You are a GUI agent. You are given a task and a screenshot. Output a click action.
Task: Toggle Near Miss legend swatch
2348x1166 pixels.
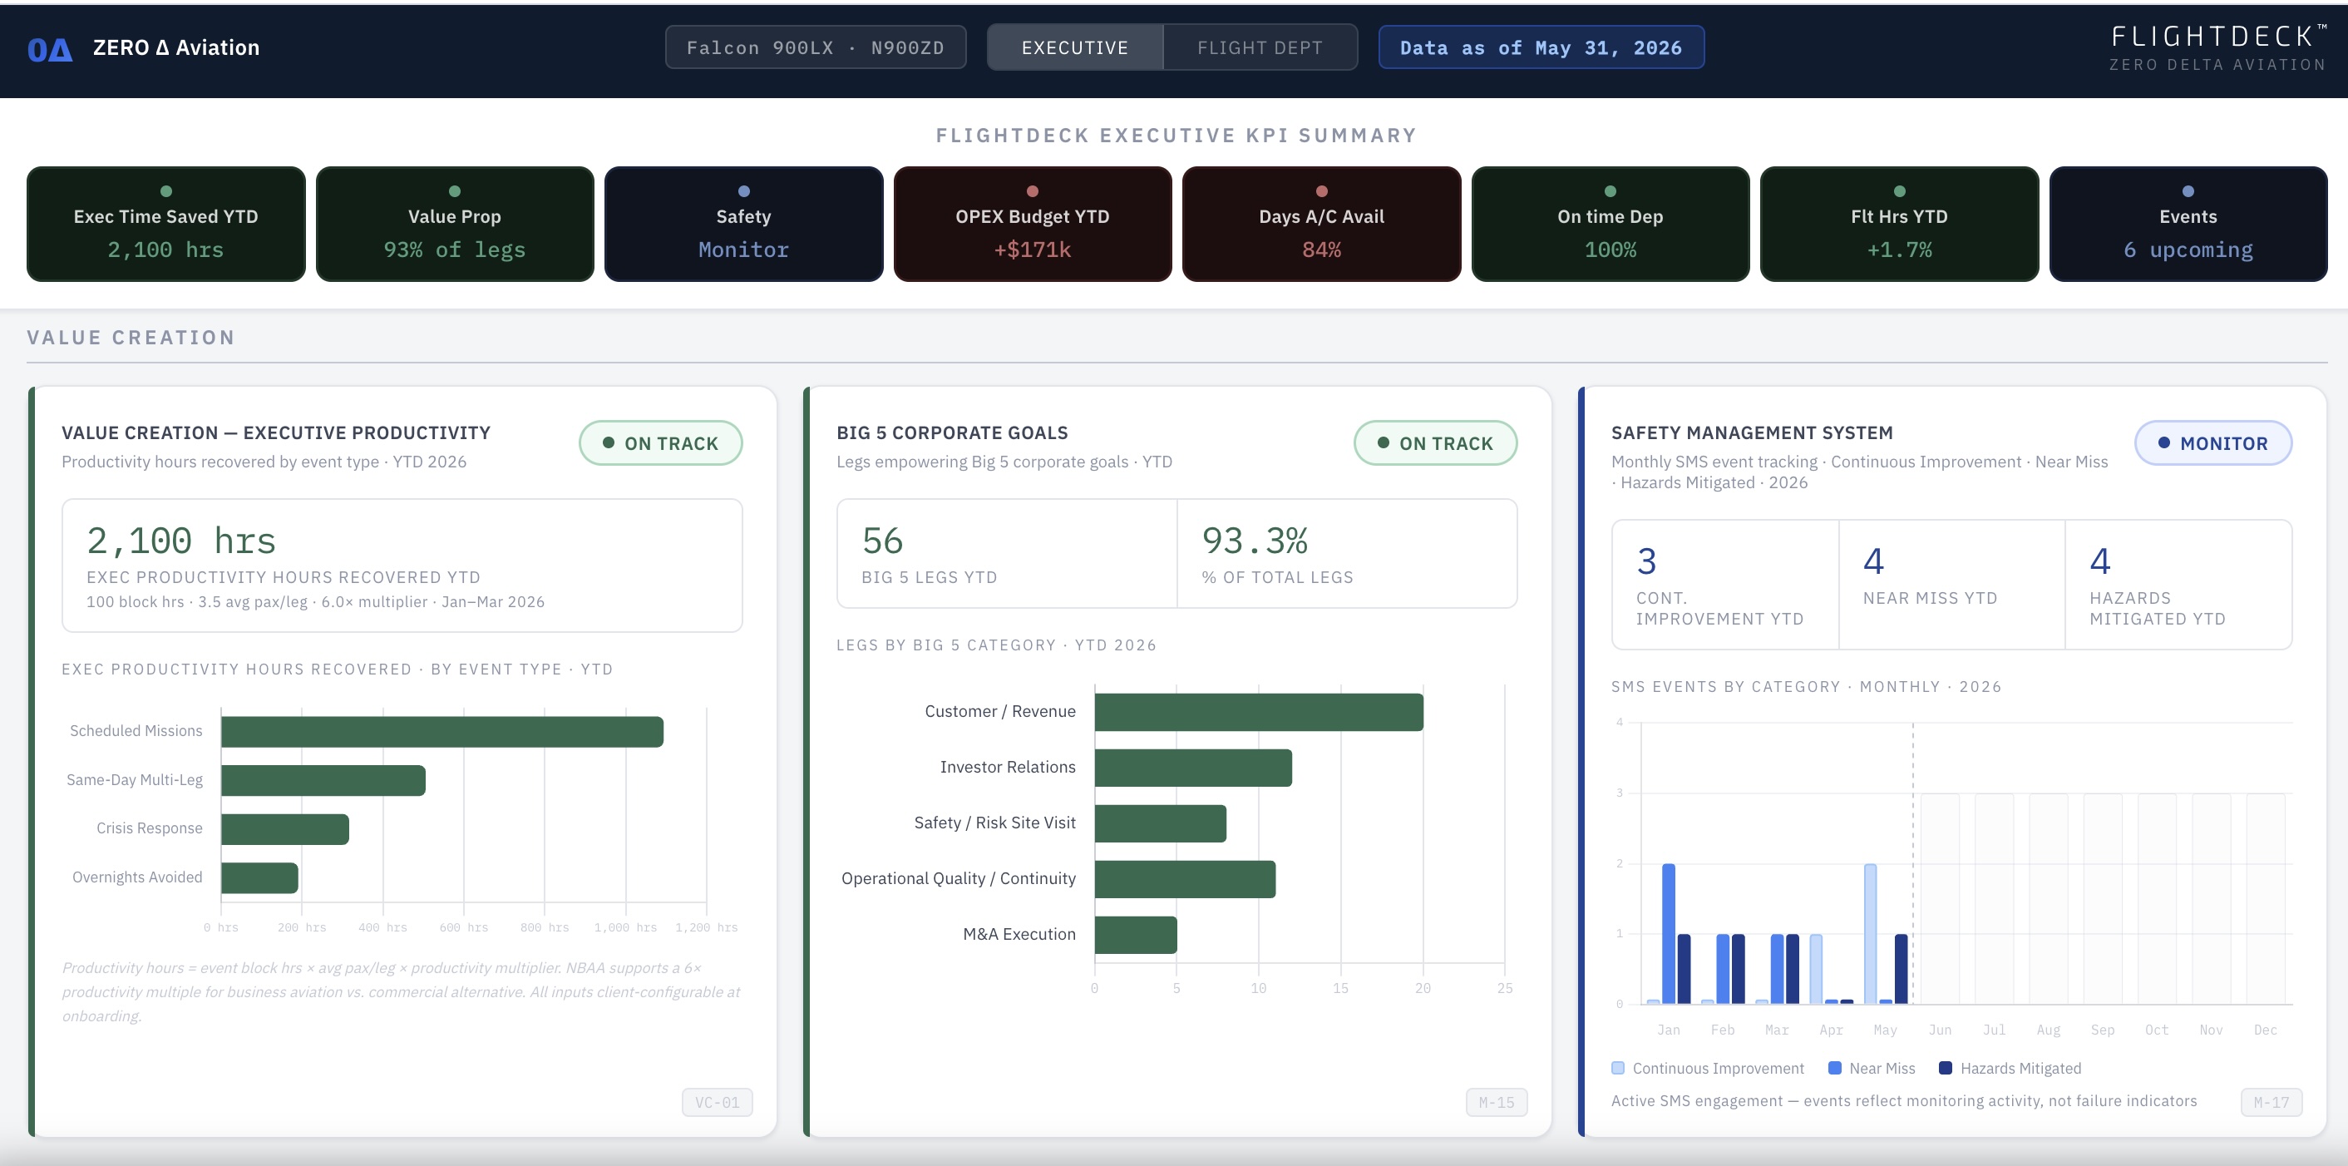click(x=1835, y=1068)
